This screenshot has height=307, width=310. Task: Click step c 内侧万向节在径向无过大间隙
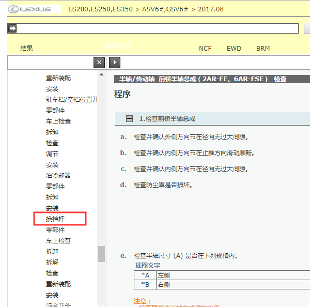click(x=191, y=168)
